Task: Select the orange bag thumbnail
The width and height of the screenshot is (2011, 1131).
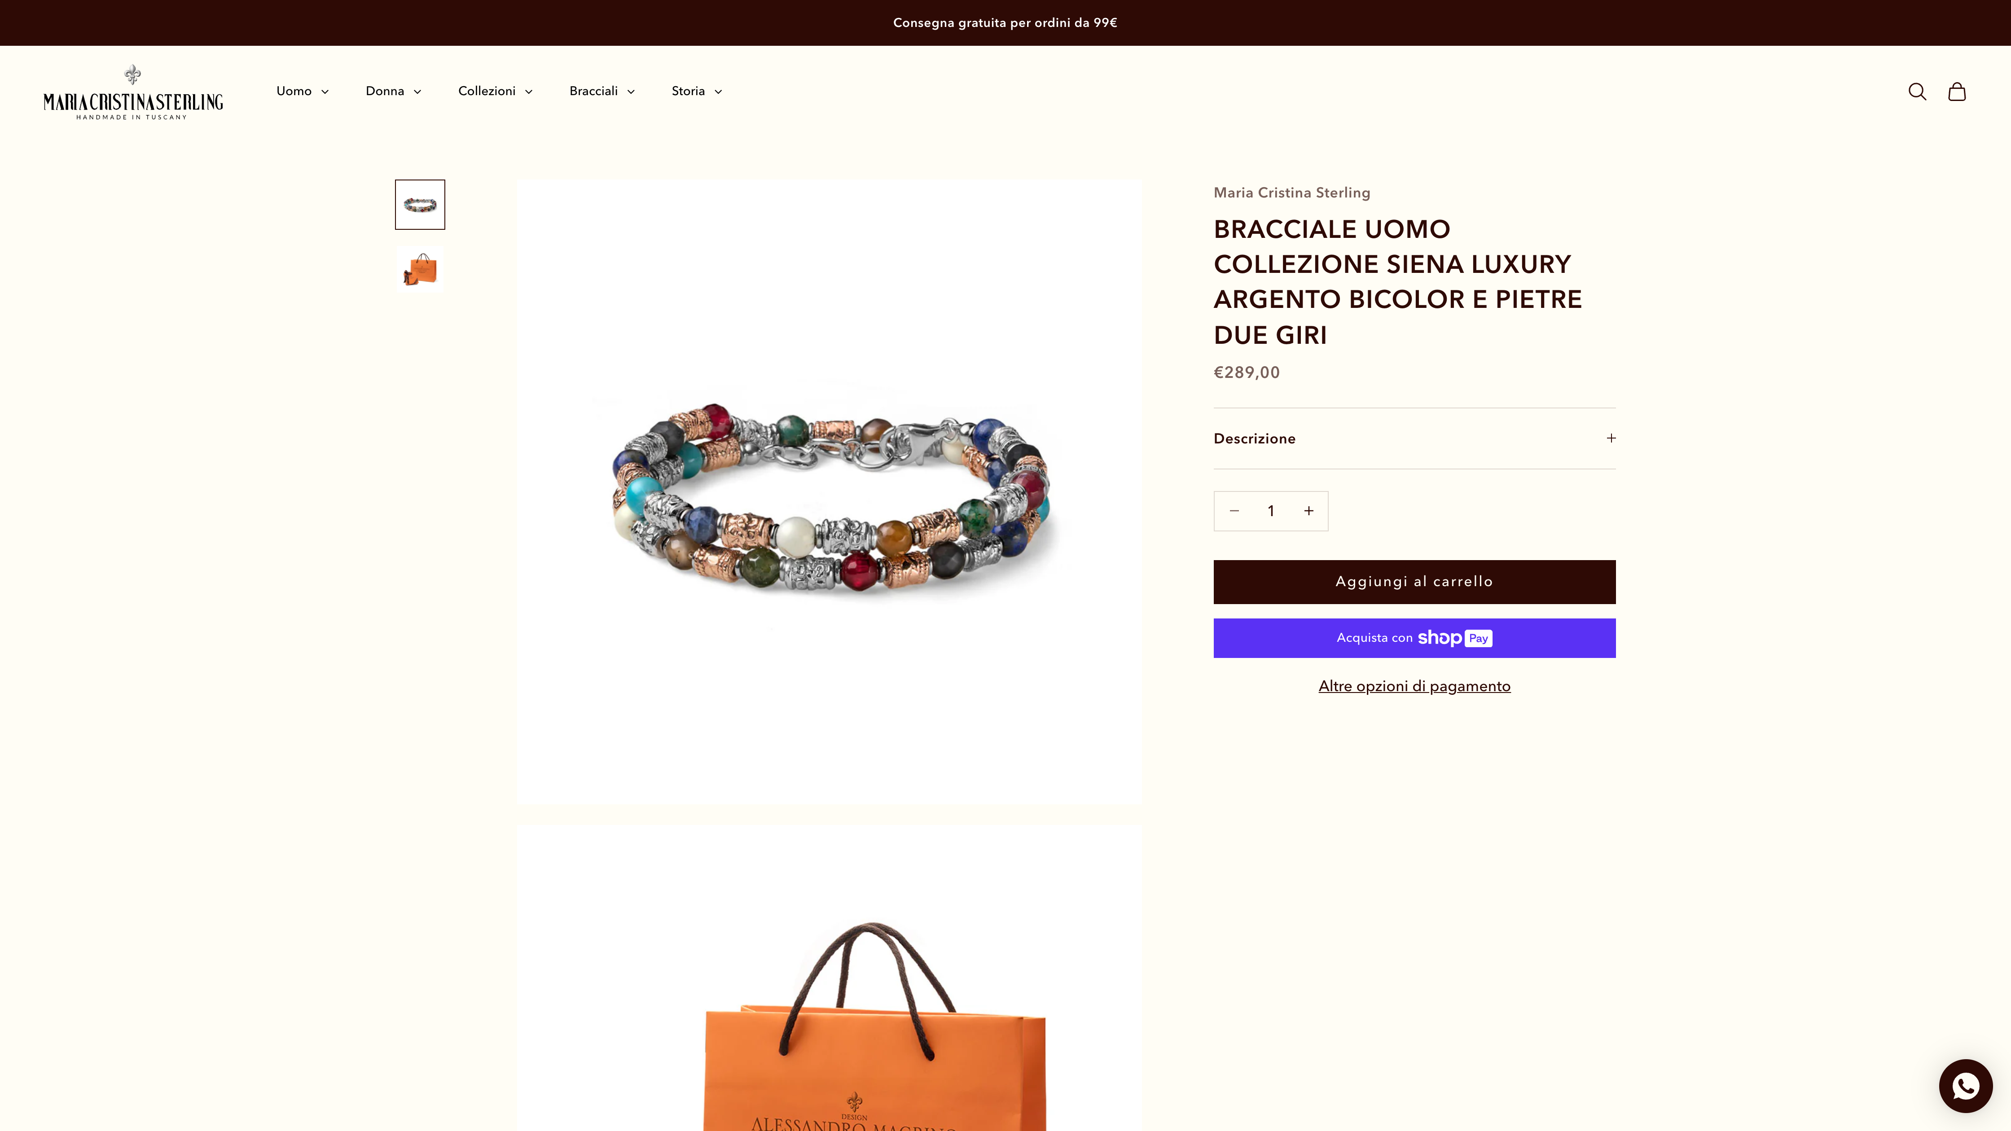Action: [420, 269]
